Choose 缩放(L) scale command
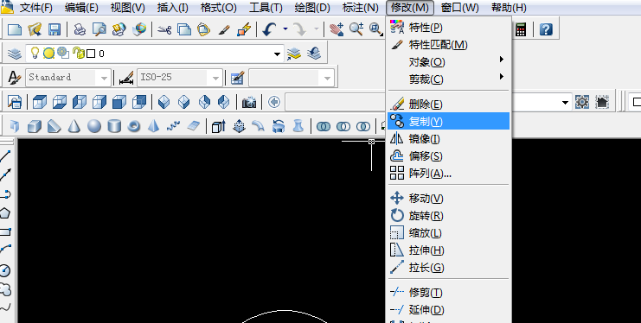The height and width of the screenshot is (323, 641). click(x=448, y=233)
